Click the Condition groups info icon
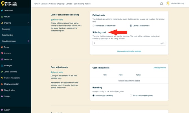 (x=28, y=41)
